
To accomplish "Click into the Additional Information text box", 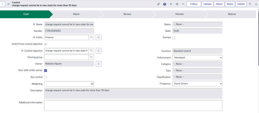I will point(133,105).
